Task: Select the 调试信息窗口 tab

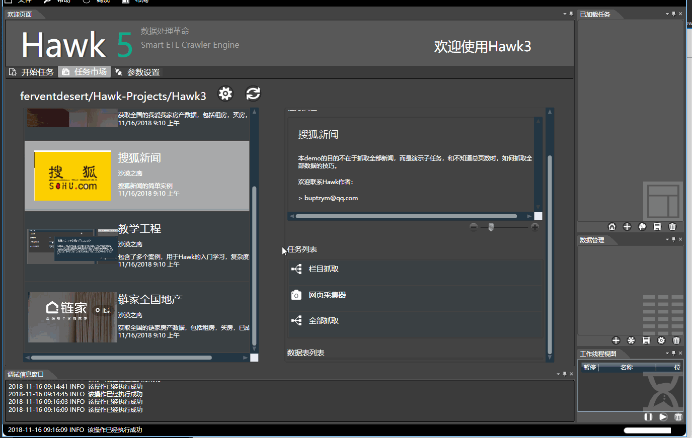Action: [x=26, y=374]
